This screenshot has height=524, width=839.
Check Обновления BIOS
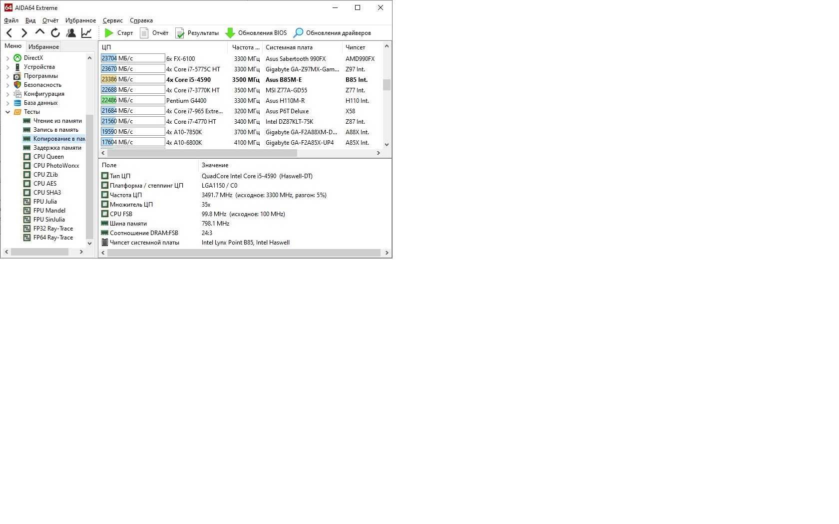point(256,33)
